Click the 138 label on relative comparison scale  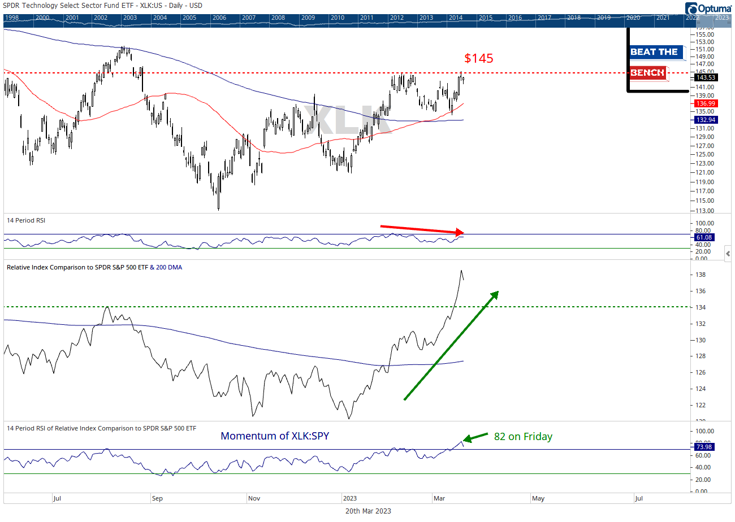click(699, 275)
